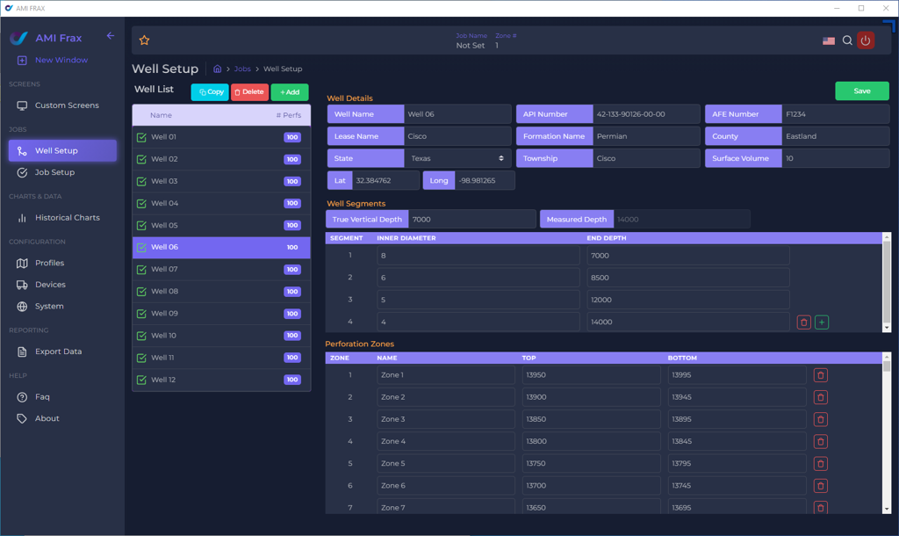Image resolution: width=899 pixels, height=536 pixels.
Task: Toggle the checkbox beside Well 06
Action: [142, 247]
